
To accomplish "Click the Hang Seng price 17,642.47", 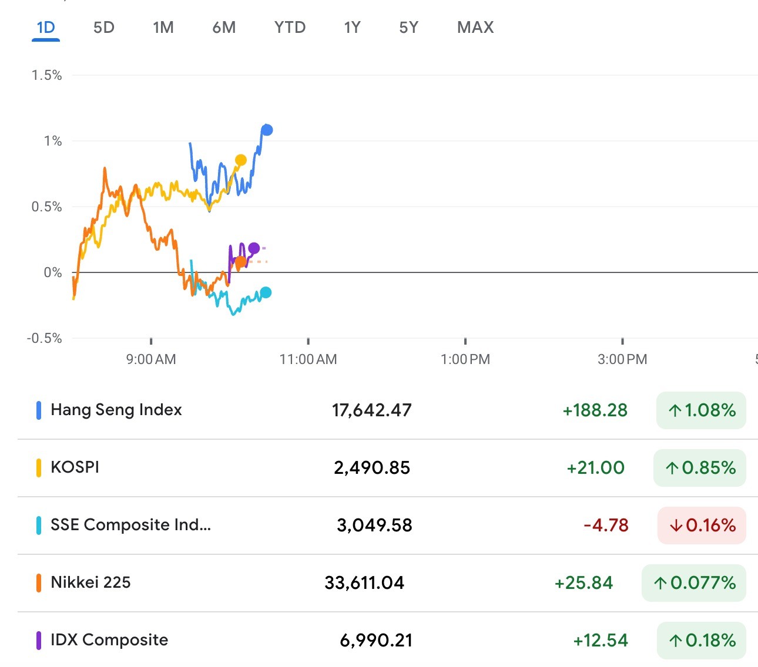I will [x=372, y=410].
